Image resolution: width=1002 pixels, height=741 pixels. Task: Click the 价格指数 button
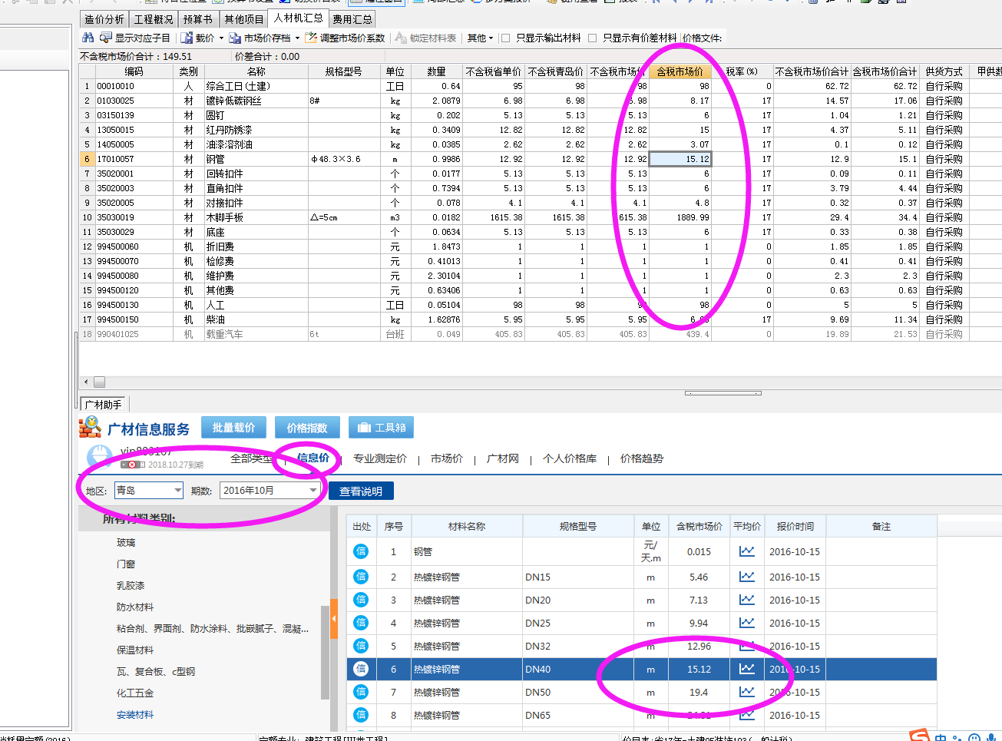click(x=307, y=428)
